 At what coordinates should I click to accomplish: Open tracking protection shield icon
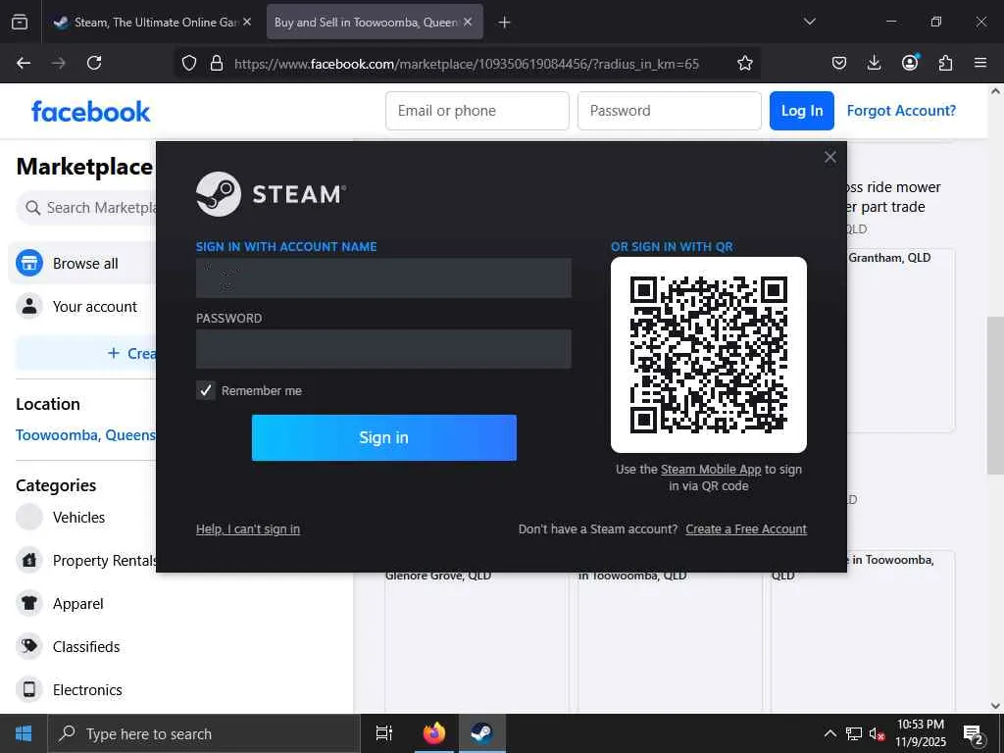(x=189, y=63)
